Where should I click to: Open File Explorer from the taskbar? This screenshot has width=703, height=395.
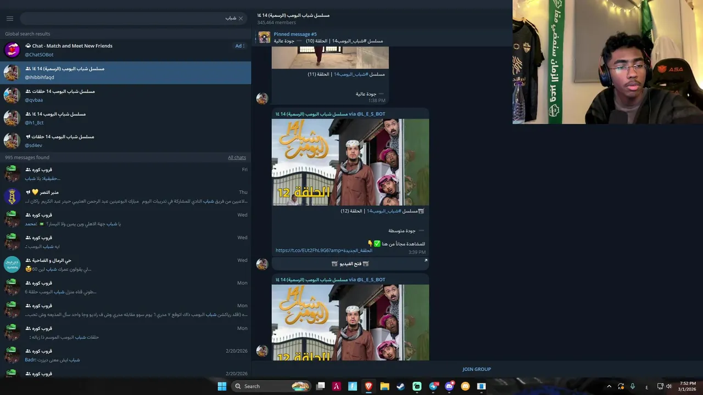(384, 386)
